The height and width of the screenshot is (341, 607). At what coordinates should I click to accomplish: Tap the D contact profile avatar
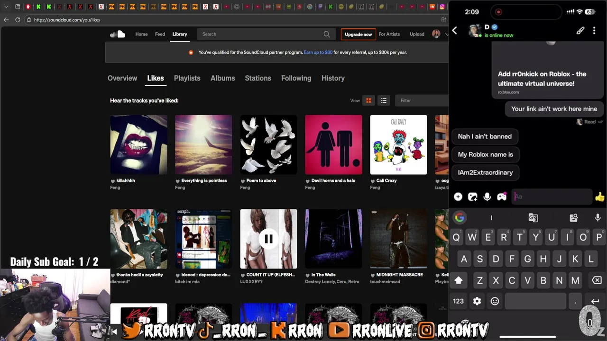click(475, 31)
